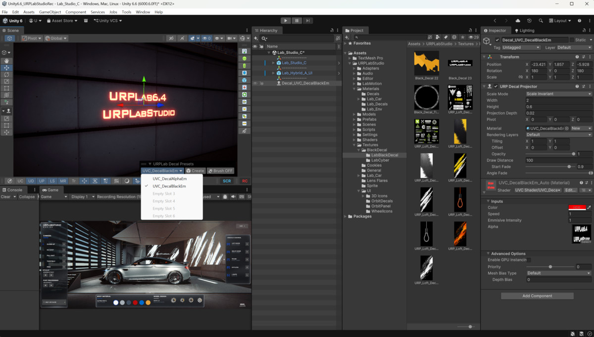The width and height of the screenshot is (594, 337).
Task: Click the New button next to Material
Action: pyautogui.click(x=581, y=128)
